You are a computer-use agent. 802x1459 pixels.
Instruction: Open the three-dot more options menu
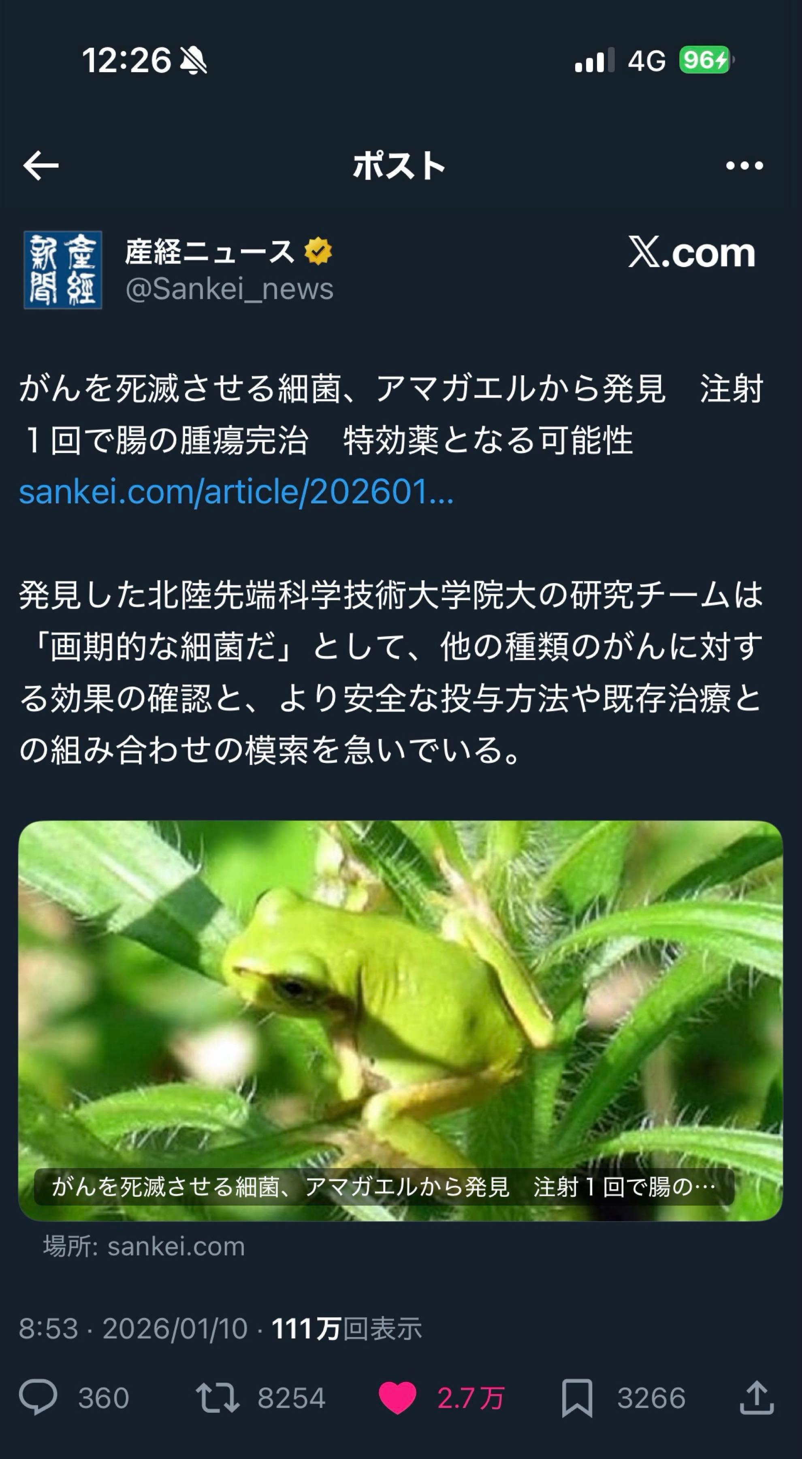point(744,165)
